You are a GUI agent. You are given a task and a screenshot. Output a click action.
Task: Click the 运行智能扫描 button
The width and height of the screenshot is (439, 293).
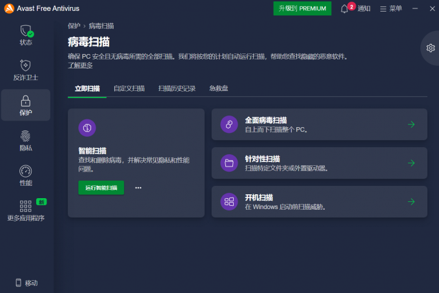tap(101, 188)
